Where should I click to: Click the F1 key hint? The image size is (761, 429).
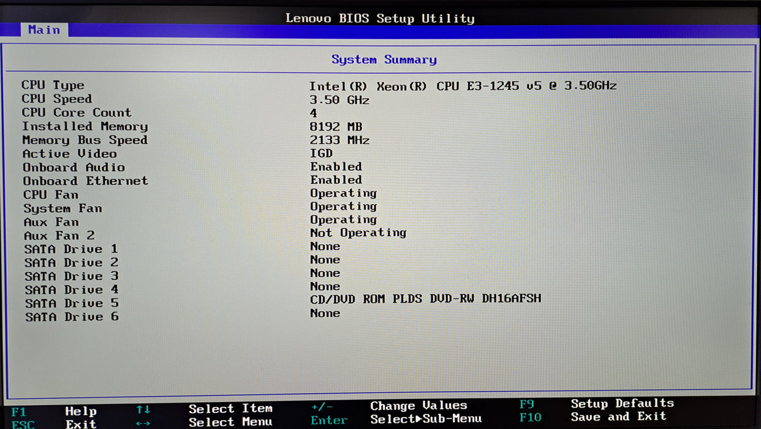(19, 412)
